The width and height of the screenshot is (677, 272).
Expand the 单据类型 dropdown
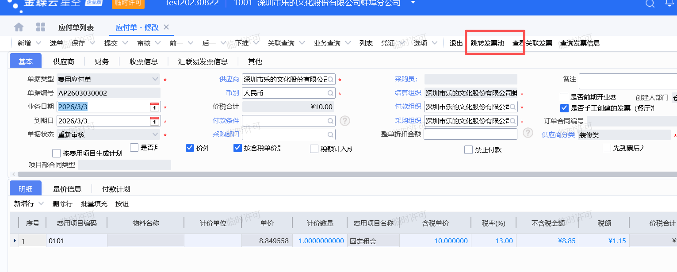[x=155, y=80]
